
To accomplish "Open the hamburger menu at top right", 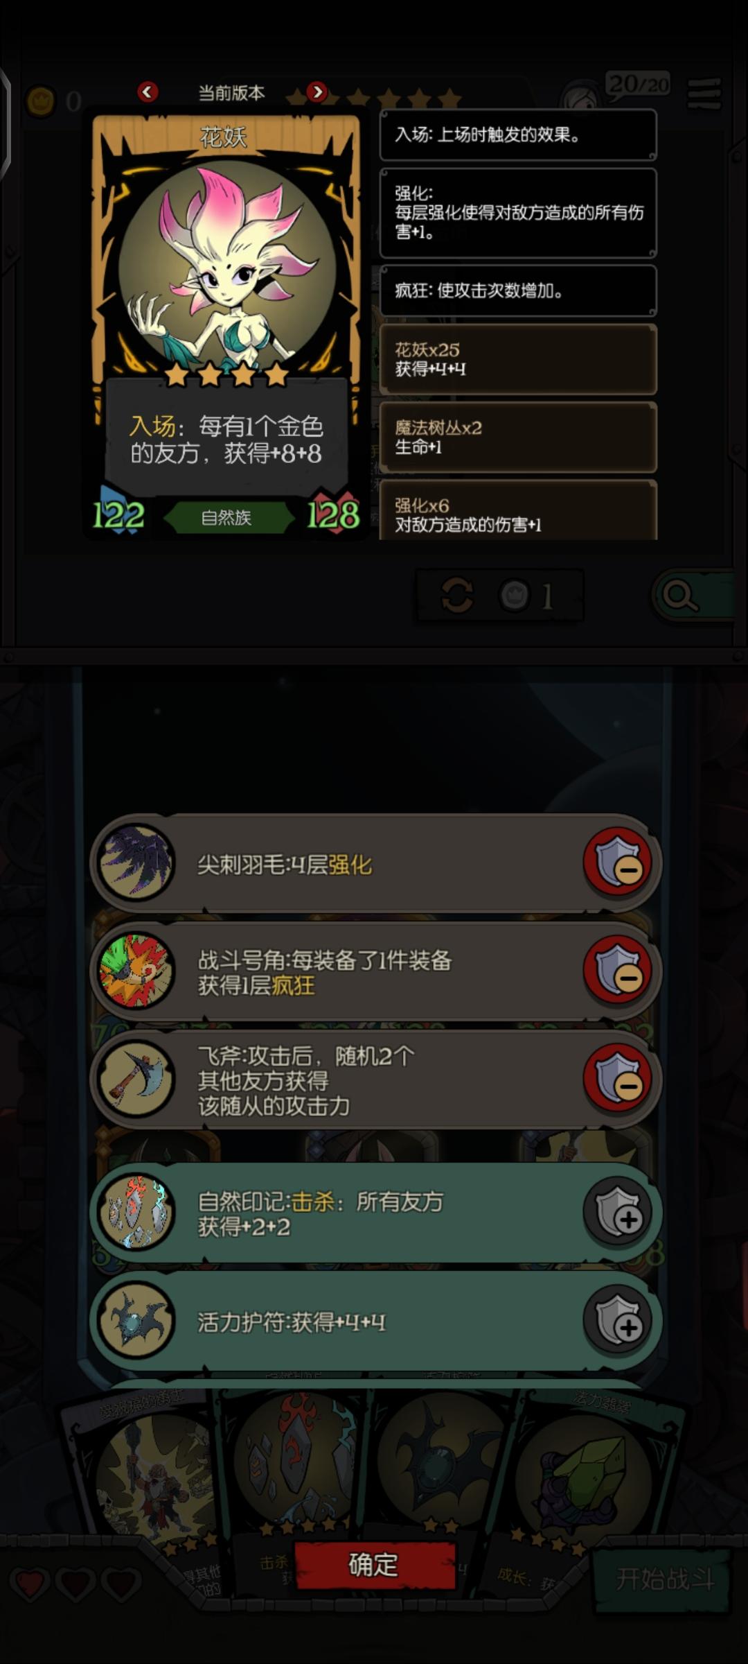I will [x=704, y=94].
